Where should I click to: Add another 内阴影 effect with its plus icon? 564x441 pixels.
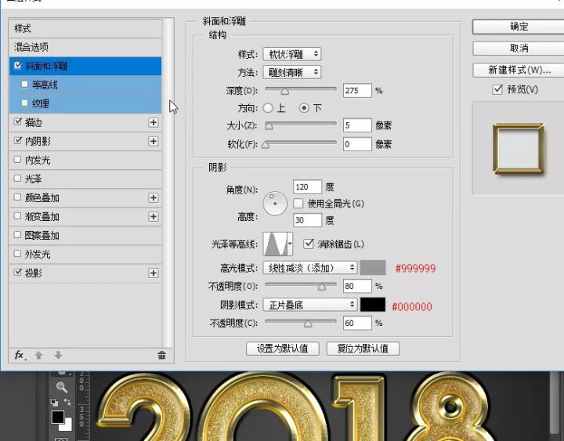click(x=154, y=141)
